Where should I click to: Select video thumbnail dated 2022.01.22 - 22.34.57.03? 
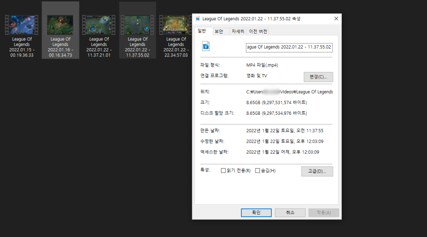[x=175, y=25]
